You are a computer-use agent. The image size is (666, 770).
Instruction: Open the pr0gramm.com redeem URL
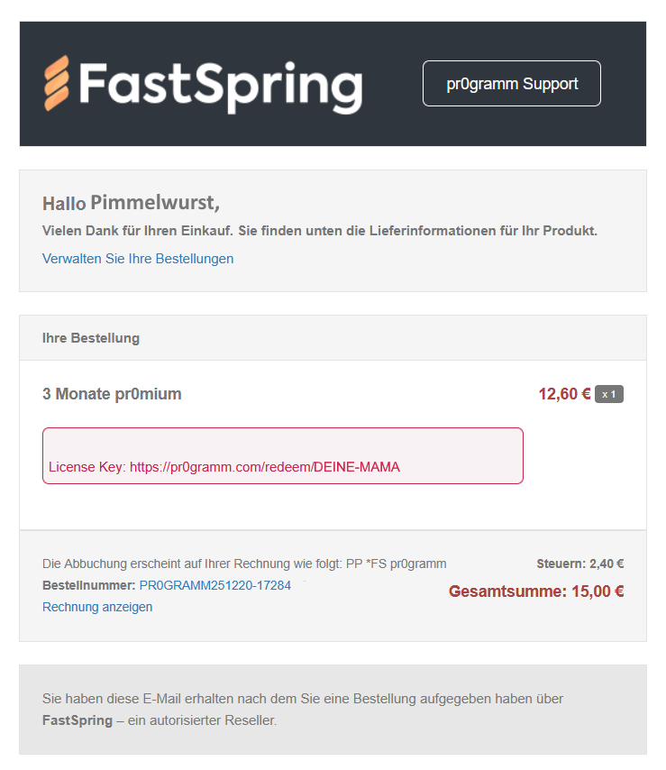pos(265,467)
